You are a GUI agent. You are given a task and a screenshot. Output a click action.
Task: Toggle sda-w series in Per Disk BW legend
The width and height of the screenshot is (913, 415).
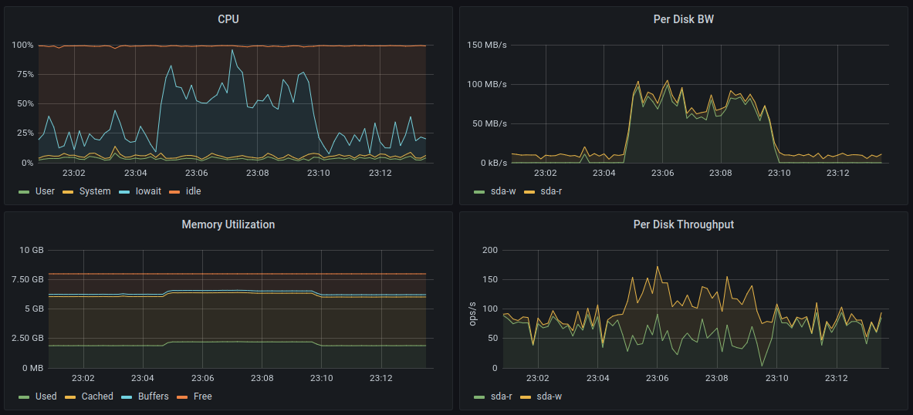tap(503, 191)
